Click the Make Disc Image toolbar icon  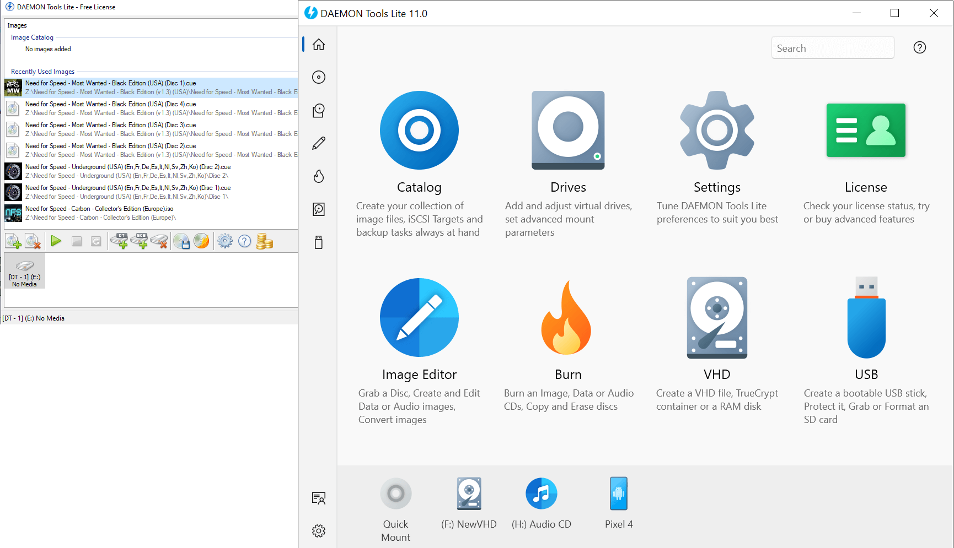coord(181,241)
